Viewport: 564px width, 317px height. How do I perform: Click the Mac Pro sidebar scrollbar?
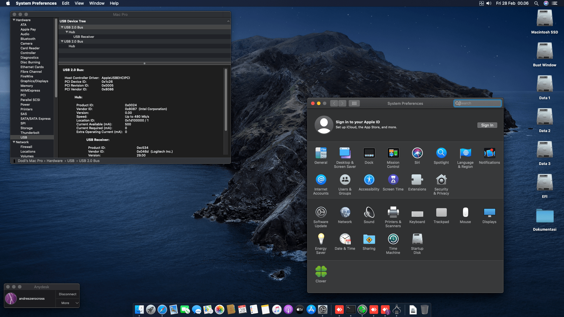coord(56,58)
